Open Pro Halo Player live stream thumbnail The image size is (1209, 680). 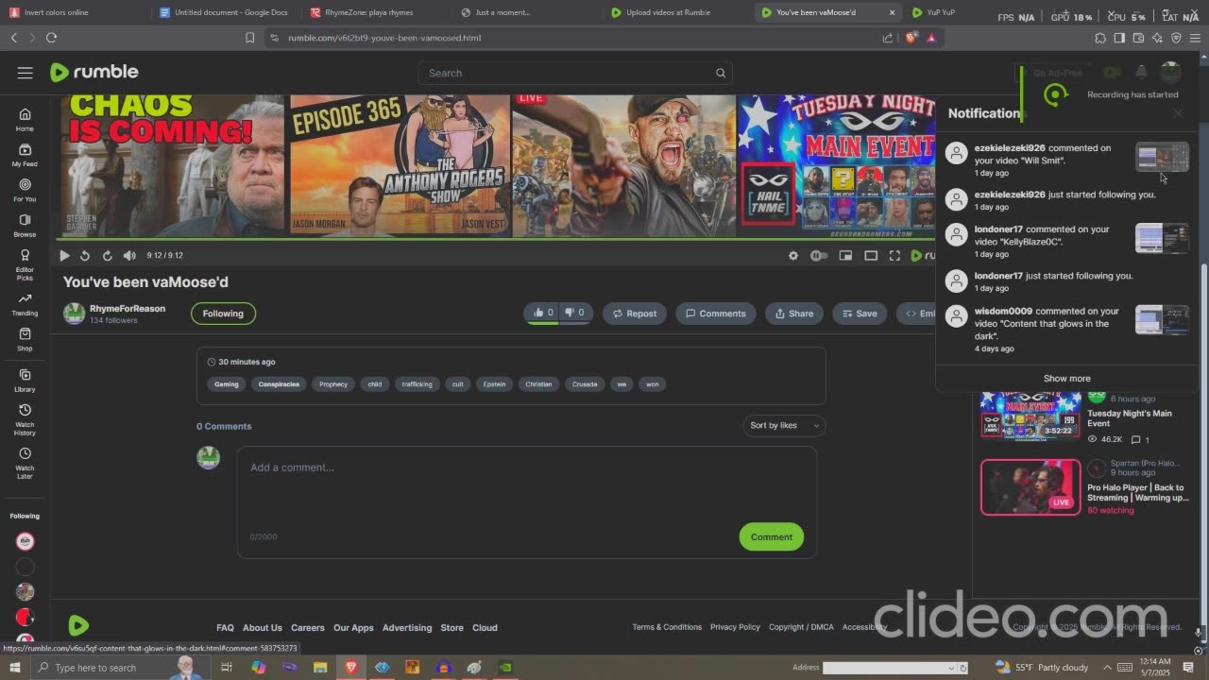[1030, 487]
